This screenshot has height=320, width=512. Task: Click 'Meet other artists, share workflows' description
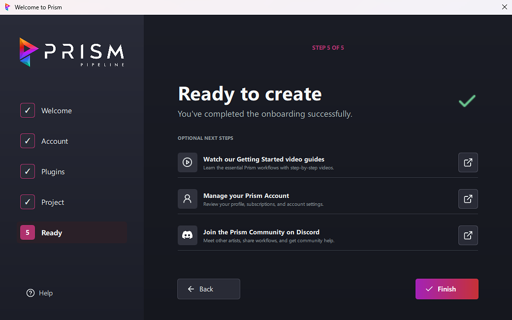269,241
